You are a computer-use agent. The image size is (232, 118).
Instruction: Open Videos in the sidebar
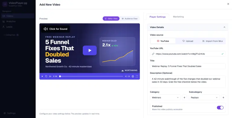point(18,16)
